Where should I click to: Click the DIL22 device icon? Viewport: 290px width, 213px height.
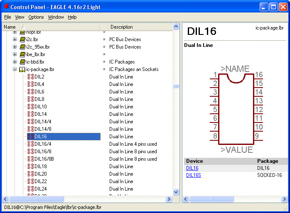31,181
